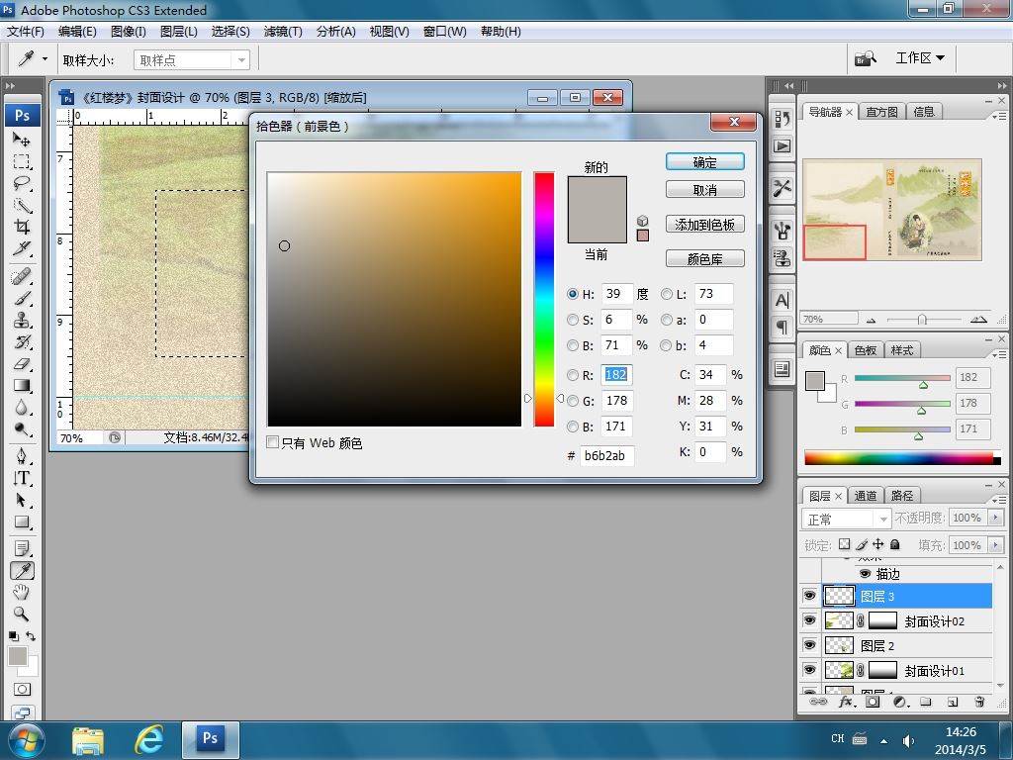
Task: Open the 图像(I) menu
Action: coord(128,31)
